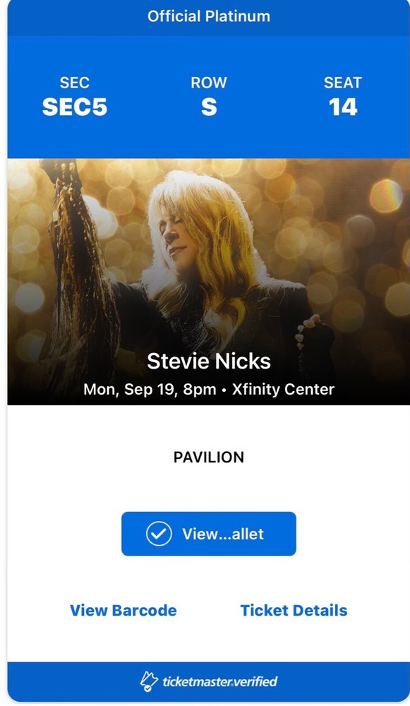Select the PAVILION area label

(207, 457)
